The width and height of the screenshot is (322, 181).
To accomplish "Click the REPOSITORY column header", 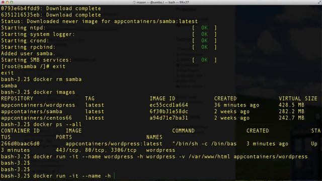I will (x=17, y=99).
